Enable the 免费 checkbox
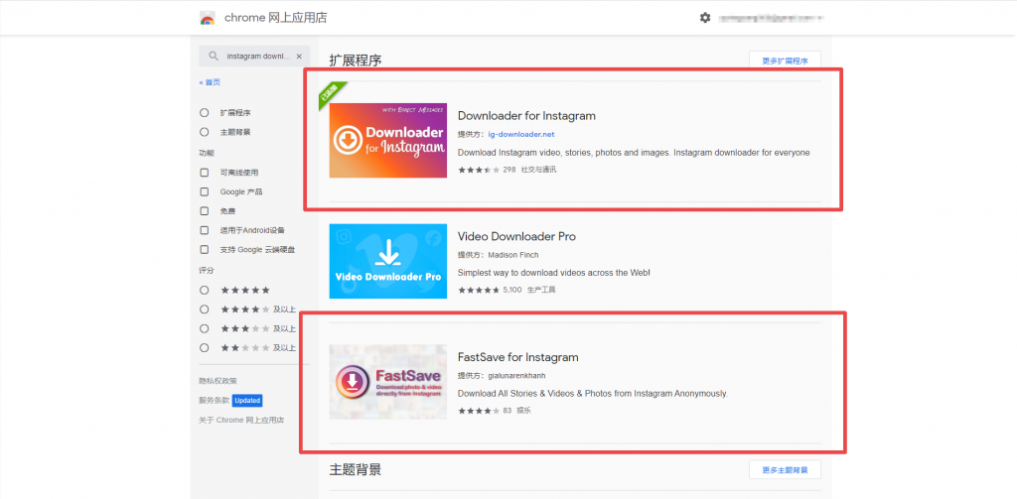1017x499 pixels. tap(205, 211)
